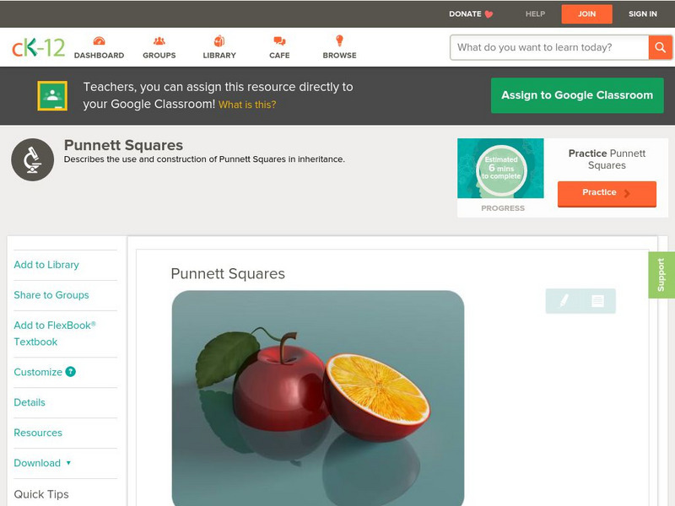This screenshot has width=675, height=506.
Task: Open the Cafe chat bubbles icon
Action: (279, 40)
